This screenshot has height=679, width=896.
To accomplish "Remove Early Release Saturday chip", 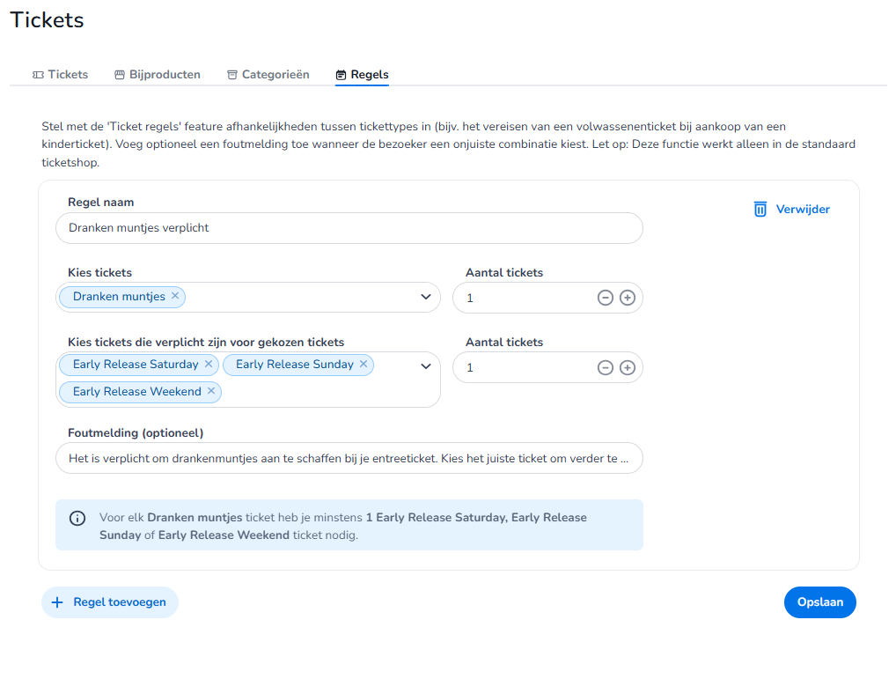I will coord(209,364).
